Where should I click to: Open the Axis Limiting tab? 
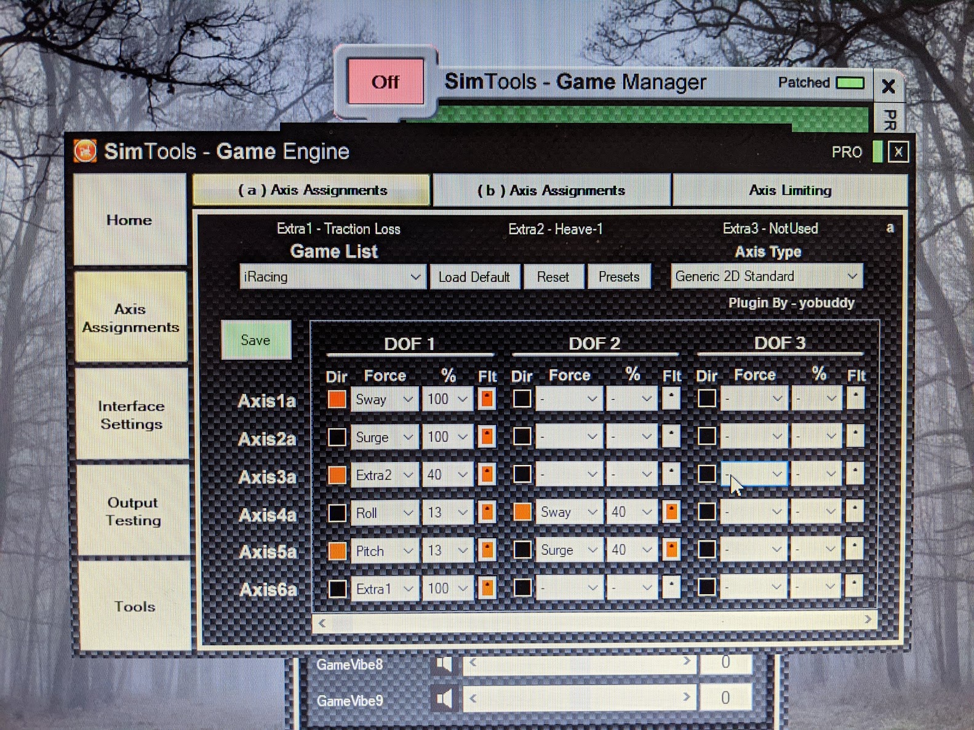pos(790,190)
